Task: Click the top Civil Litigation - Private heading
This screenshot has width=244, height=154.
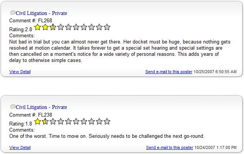Action: tap(41, 13)
